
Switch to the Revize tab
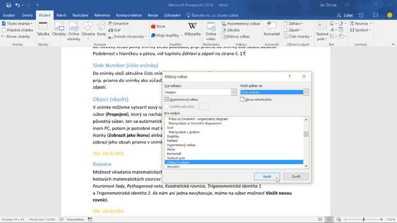153,15
